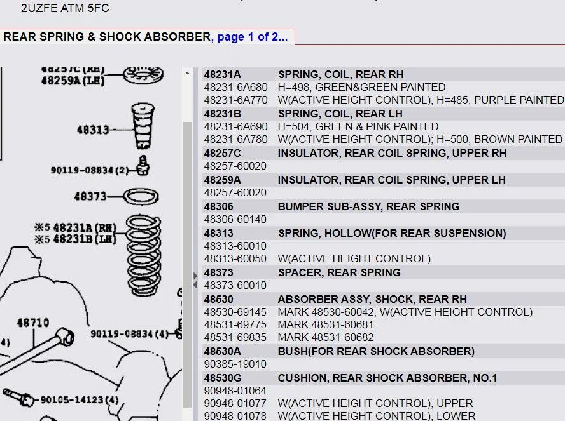
Task: Click the spacer ring drawing beside 48373
Action: click(141, 196)
